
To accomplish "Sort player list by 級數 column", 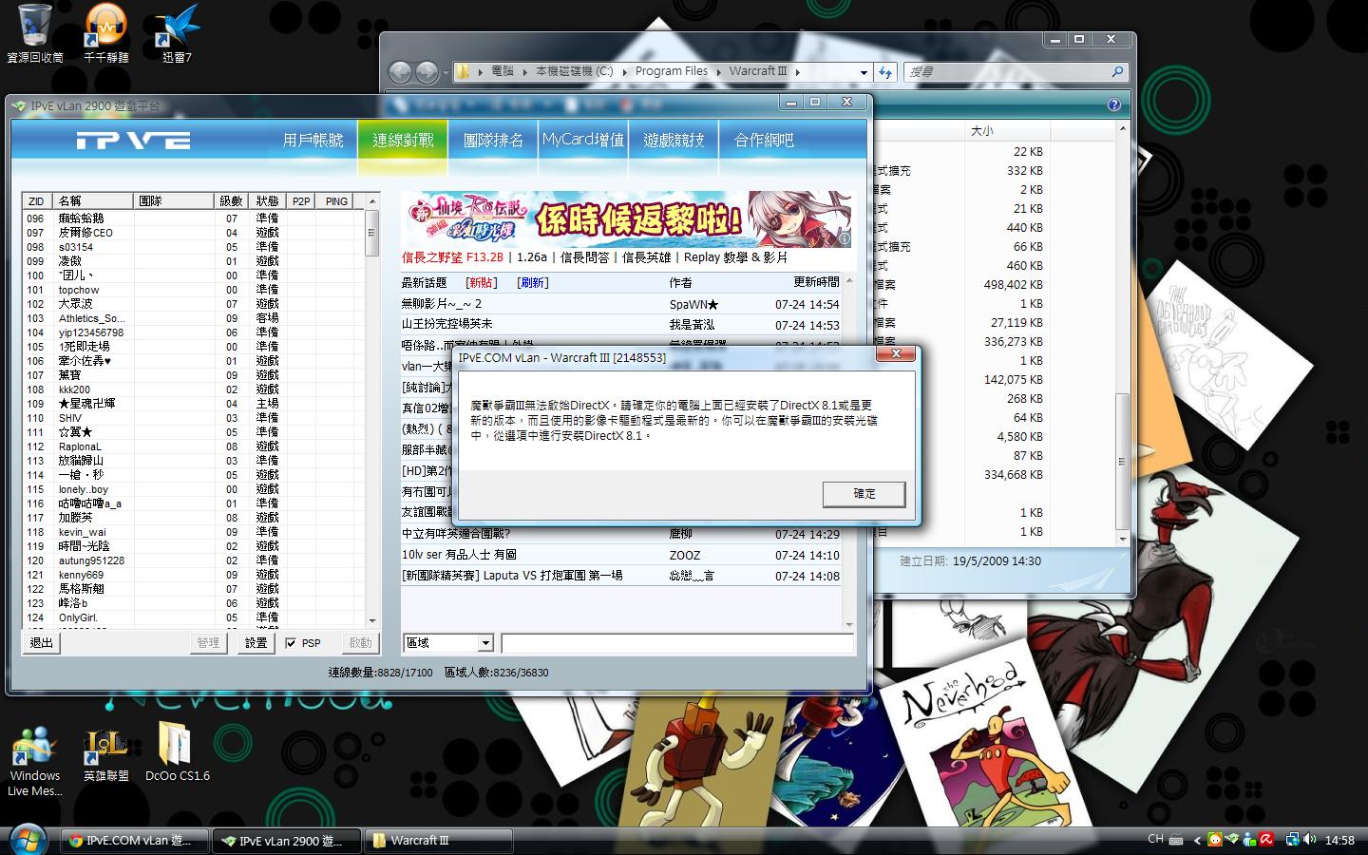I will pyautogui.click(x=232, y=201).
